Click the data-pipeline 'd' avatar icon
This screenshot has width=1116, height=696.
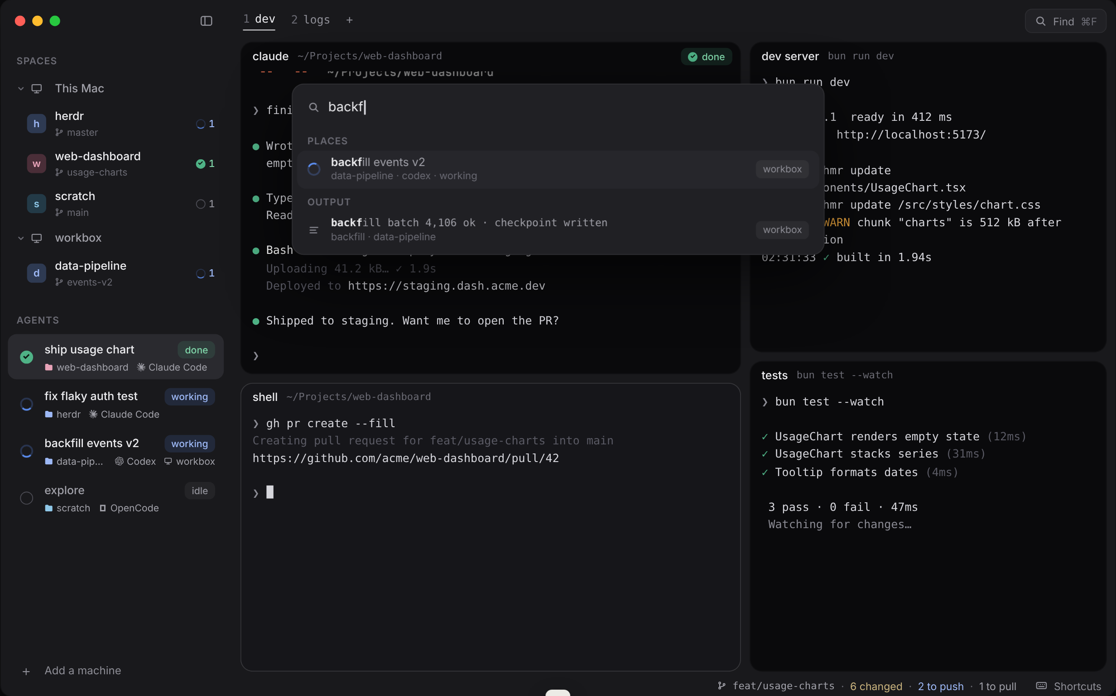[36, 273]
